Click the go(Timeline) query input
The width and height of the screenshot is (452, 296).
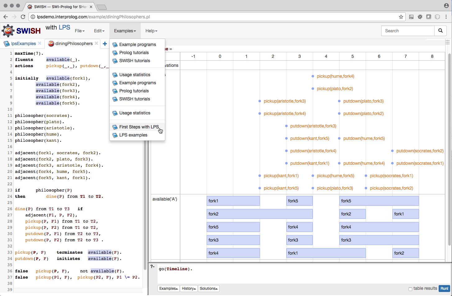[x=304, y=274]
